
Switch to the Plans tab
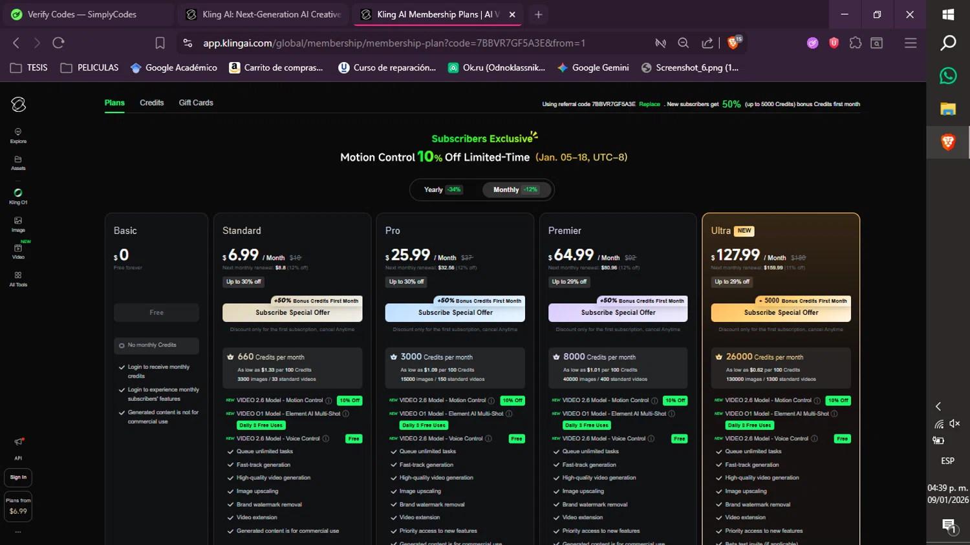pyautogui.click(x=114, y=103)
